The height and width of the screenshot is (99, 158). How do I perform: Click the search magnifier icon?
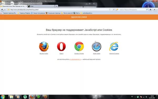pyautogui.click(x=147, y=10)
